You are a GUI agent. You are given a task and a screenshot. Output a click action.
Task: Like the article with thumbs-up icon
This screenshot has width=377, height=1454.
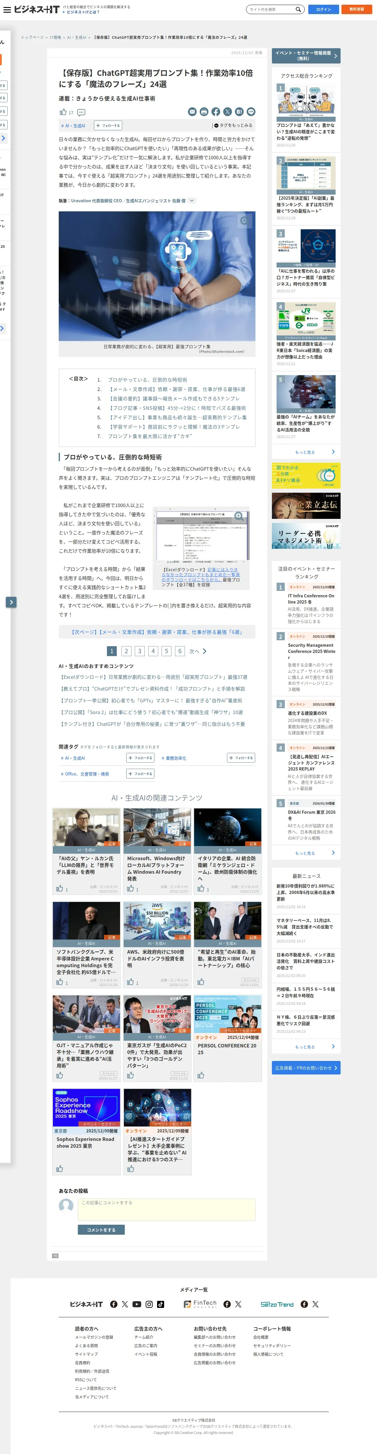coord(63,112)
